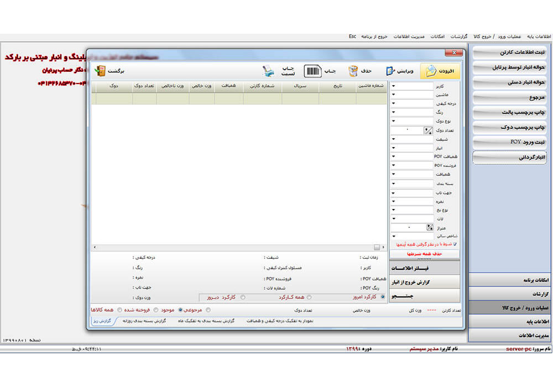Switch to نمودار به تفکیک درجه کیفی و همبافت tab
The height and width of the screenshot is (387, 553).
pos(280,321)
